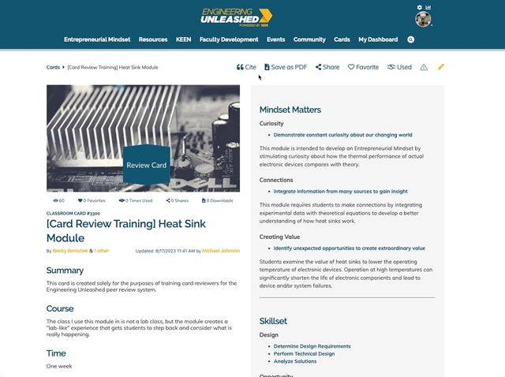The width and height of the screenshot is (505, 377).
Task: Click the 'Creating Value' subheading
Action: click(x=279, y=237)
